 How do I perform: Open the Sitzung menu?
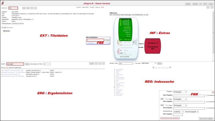pyautogui.click(x=98, y=7)
